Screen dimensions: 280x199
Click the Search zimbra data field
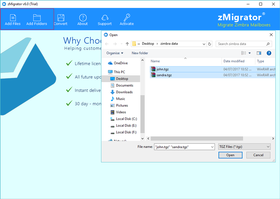(x=241, y=44)
